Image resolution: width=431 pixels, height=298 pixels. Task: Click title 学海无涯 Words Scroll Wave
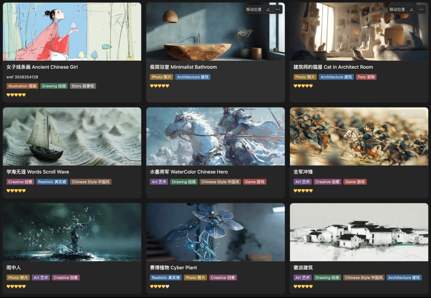[38, 172]
